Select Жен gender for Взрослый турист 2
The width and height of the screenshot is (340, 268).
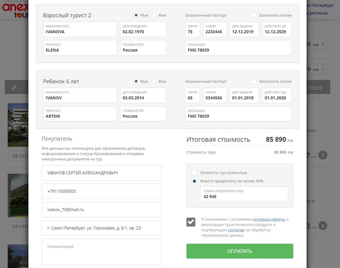click(x=154, y=15)
